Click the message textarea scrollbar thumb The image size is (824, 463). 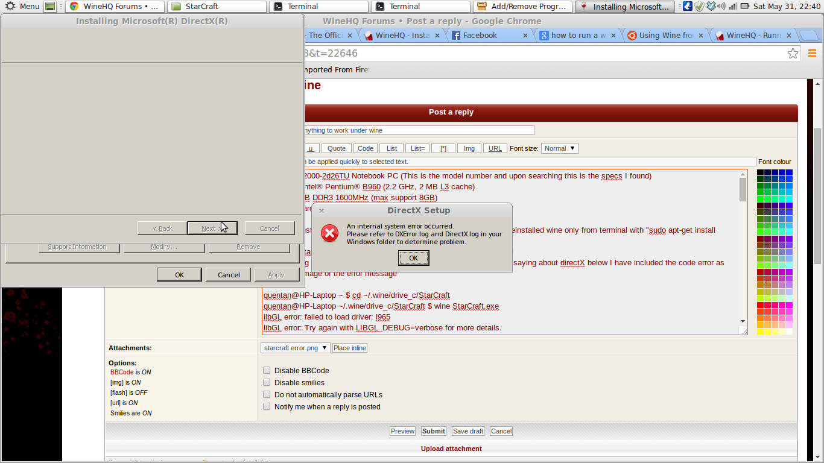click(x=743, y=190)
